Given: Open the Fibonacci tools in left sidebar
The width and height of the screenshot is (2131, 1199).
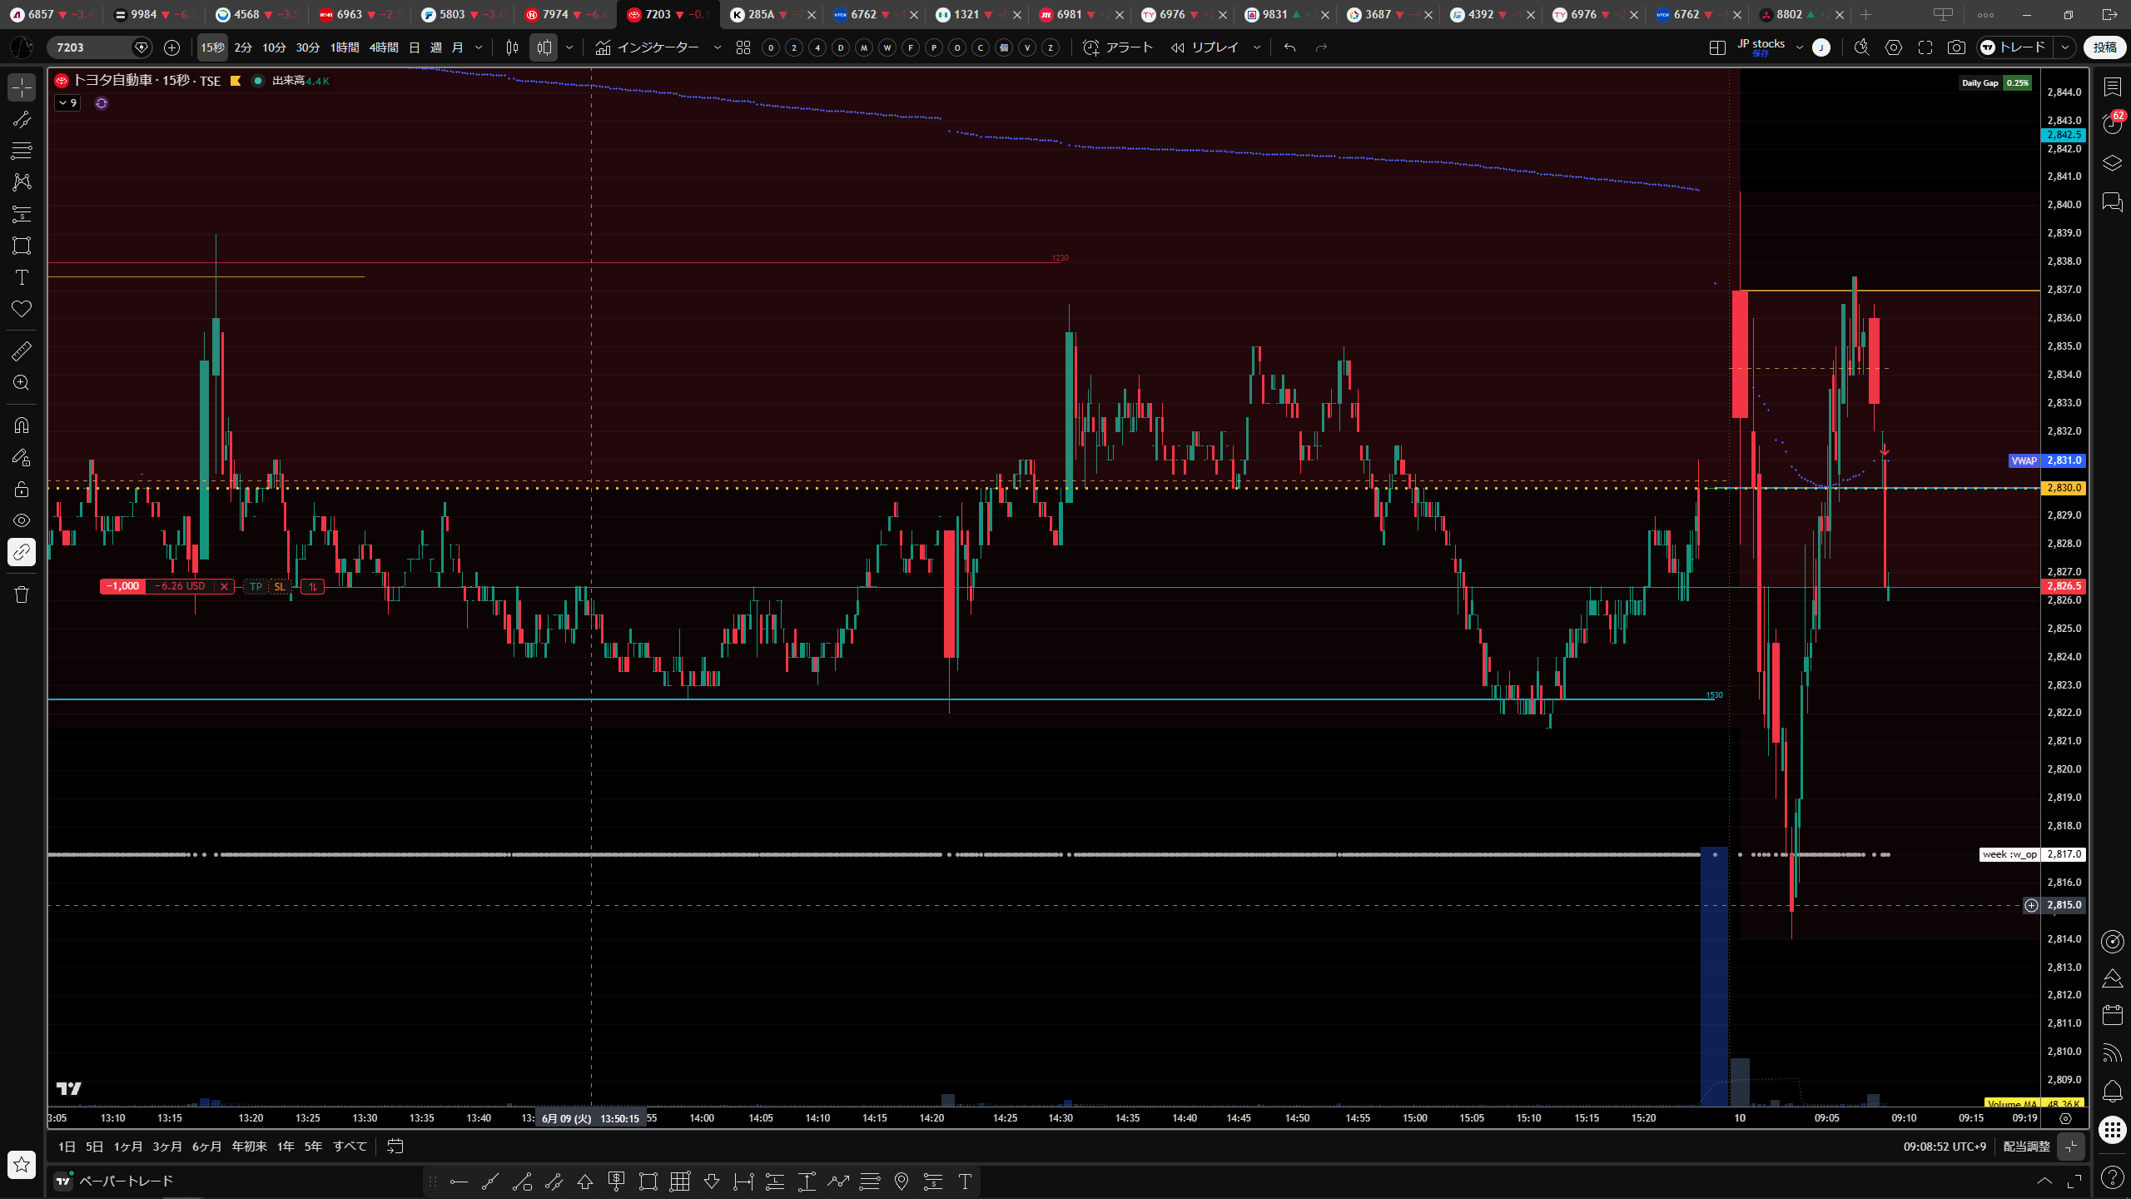Looking at the screenshot, I should (22, 151).
